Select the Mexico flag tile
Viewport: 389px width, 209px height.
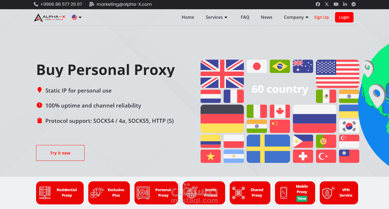326,96
